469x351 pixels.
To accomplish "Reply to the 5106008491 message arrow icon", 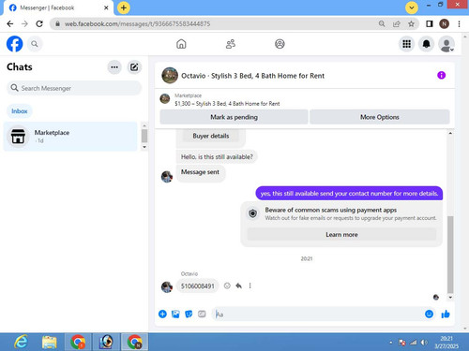I will pyautogui.click(x=238, y=285).
